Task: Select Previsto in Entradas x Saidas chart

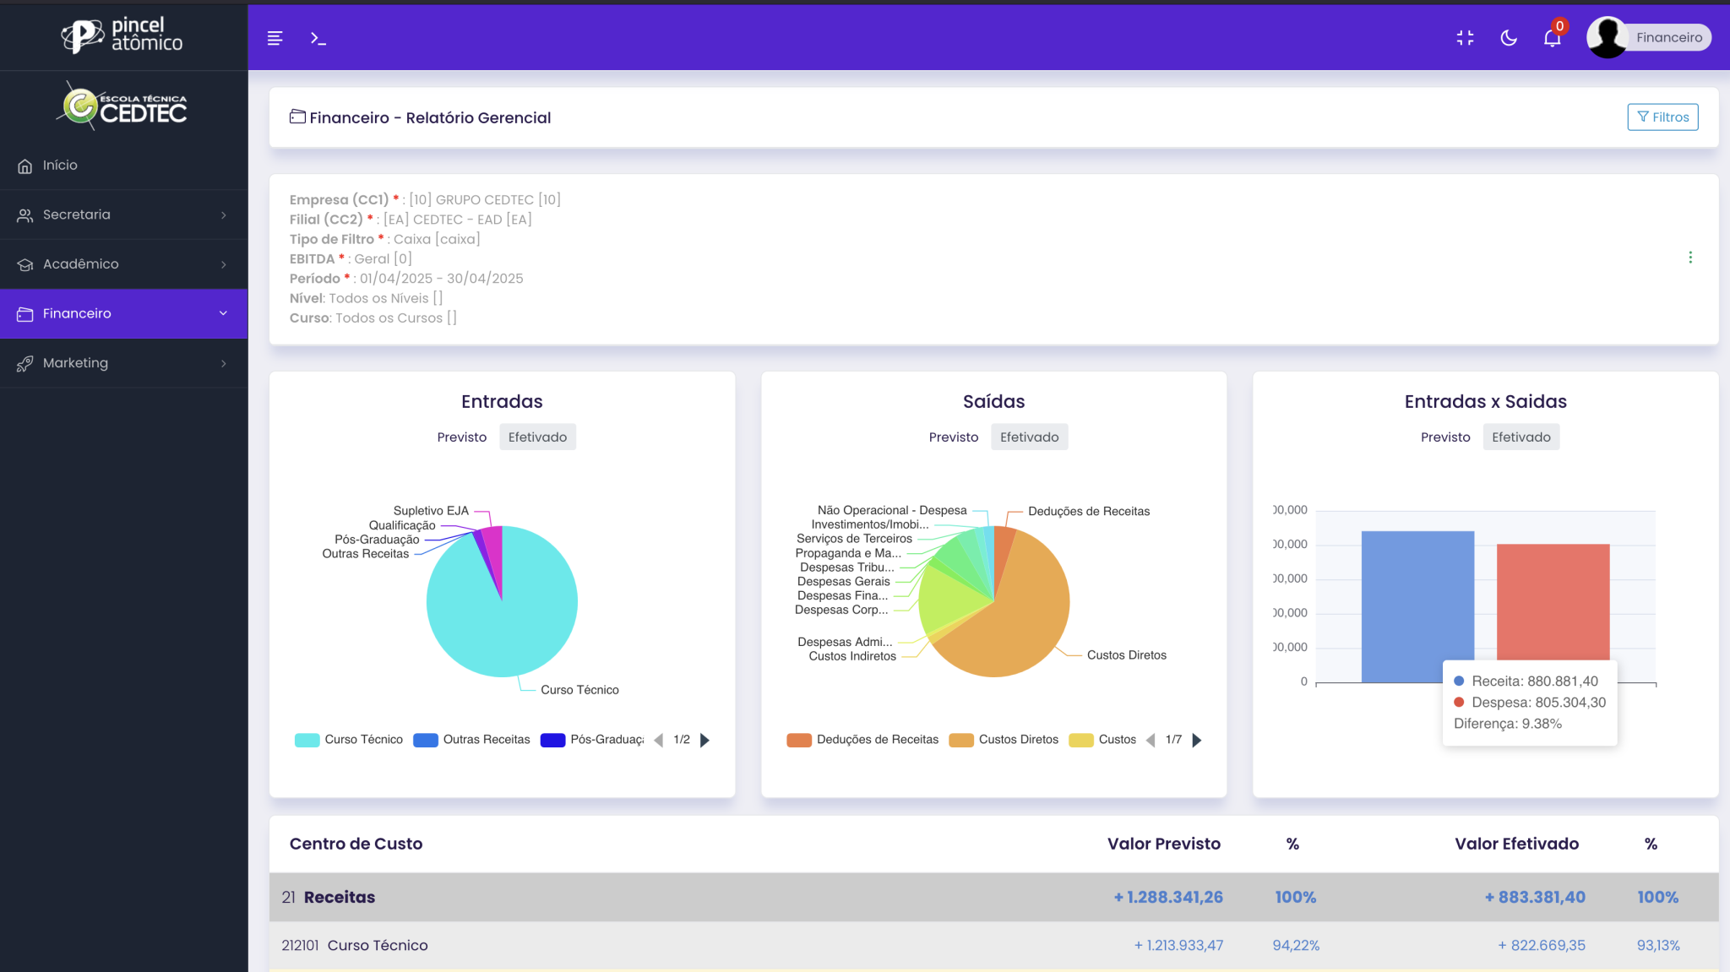Action: click(x=1444, y=437)
